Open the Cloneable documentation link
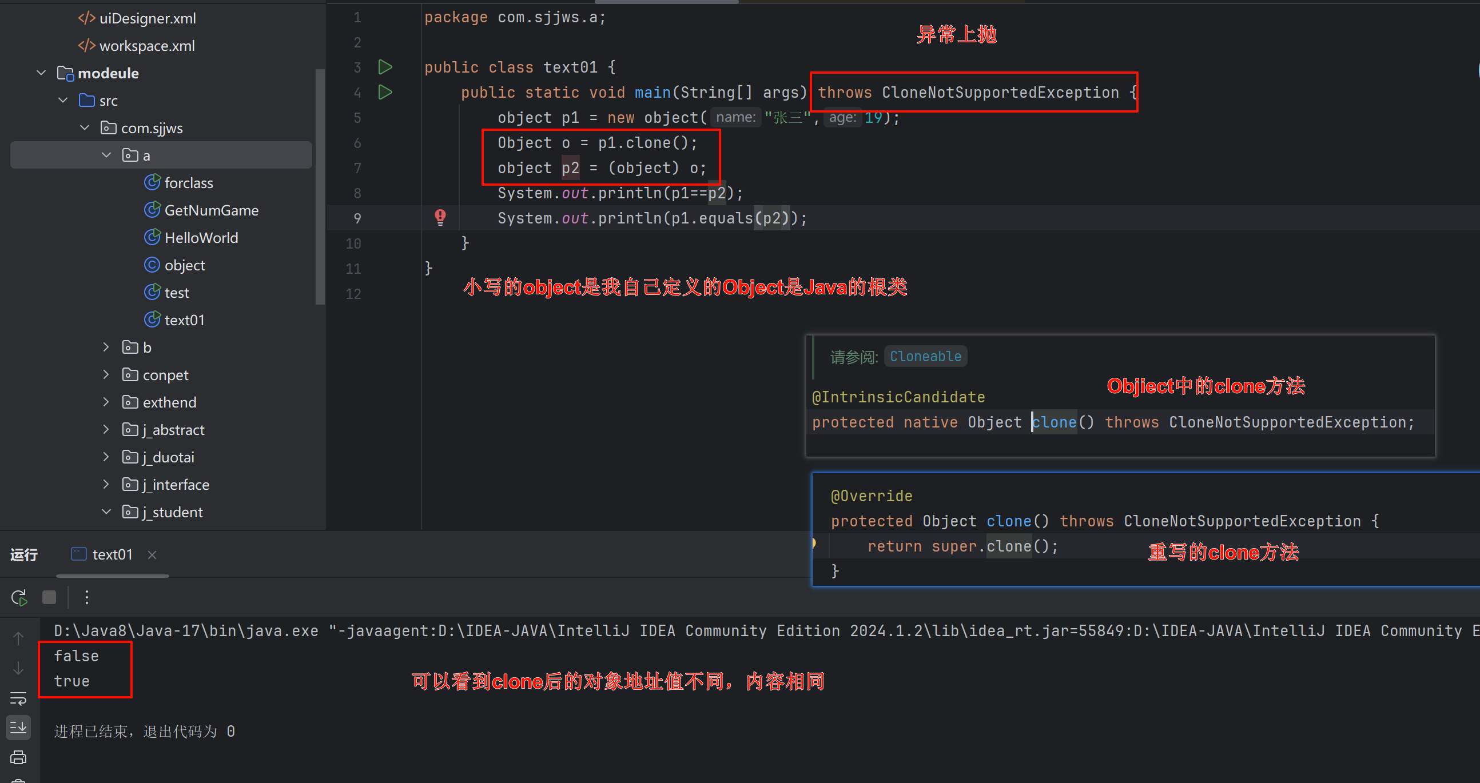Screen dimensions: 1480x783 (925, 357)
